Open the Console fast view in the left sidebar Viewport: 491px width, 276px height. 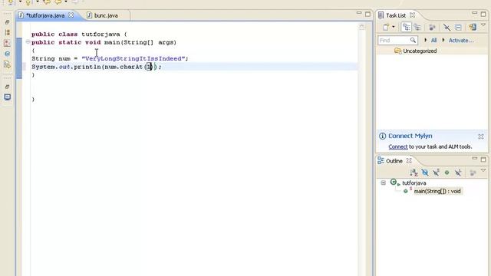(x=8, y=97)
